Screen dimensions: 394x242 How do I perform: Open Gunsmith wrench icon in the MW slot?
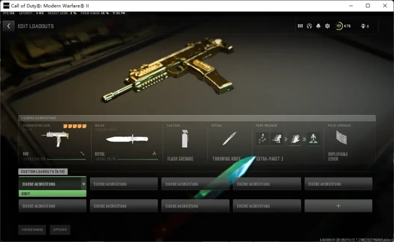(x=83, y=153)
